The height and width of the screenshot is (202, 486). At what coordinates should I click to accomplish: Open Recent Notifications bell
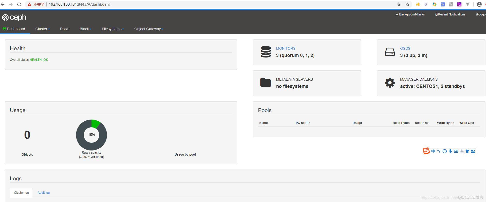tap(450, 14)
